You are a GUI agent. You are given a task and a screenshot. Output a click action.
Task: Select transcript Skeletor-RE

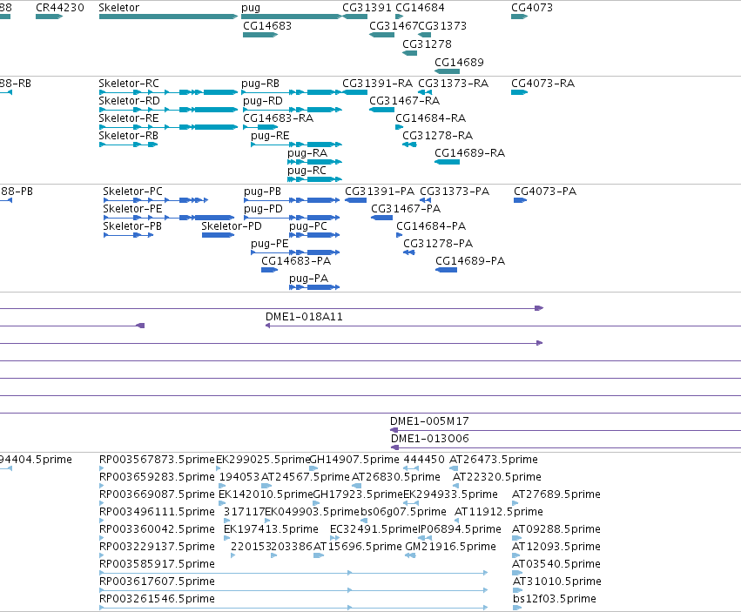click(x=129, y=118)
